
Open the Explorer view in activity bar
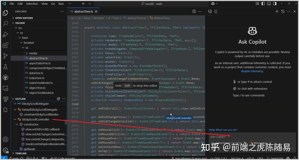pyautogui.click(x=5, y=13)
